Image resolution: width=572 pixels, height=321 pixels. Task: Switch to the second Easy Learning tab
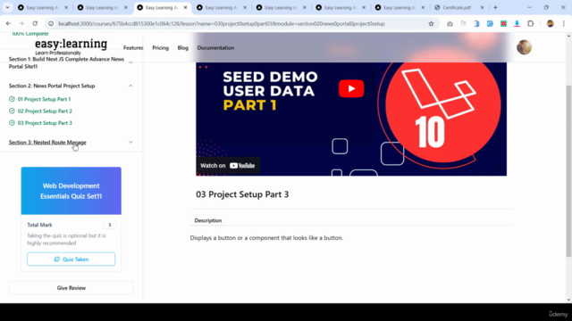103,8
